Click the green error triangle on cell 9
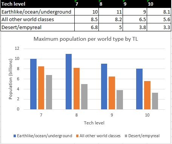This screenshot has width=172, height=144. [124, 1]
